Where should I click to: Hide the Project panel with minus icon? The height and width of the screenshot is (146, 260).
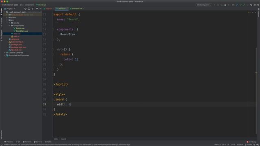point(41,9)
